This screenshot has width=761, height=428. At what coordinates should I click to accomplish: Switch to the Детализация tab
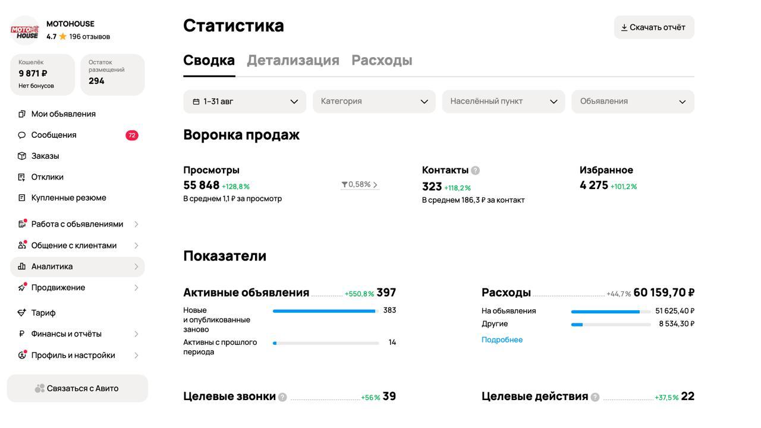pyautogui.click(x=292, y=59)
